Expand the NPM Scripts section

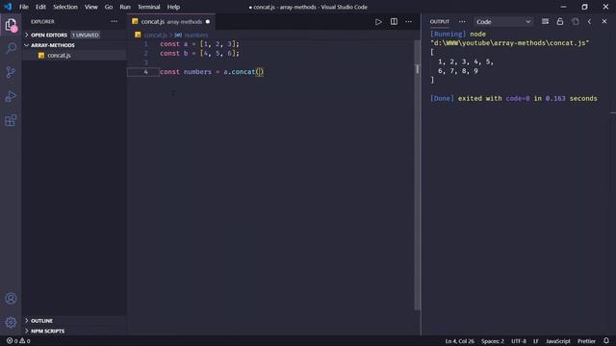[x=75, y=331]
